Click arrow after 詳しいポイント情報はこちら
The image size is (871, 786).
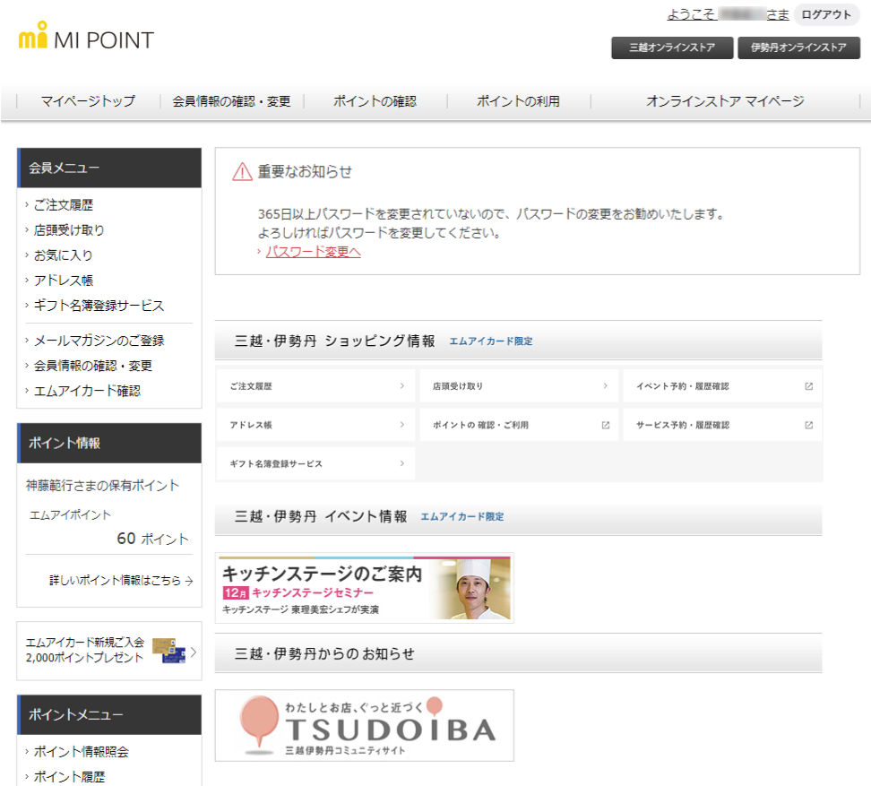click(189, 581)
